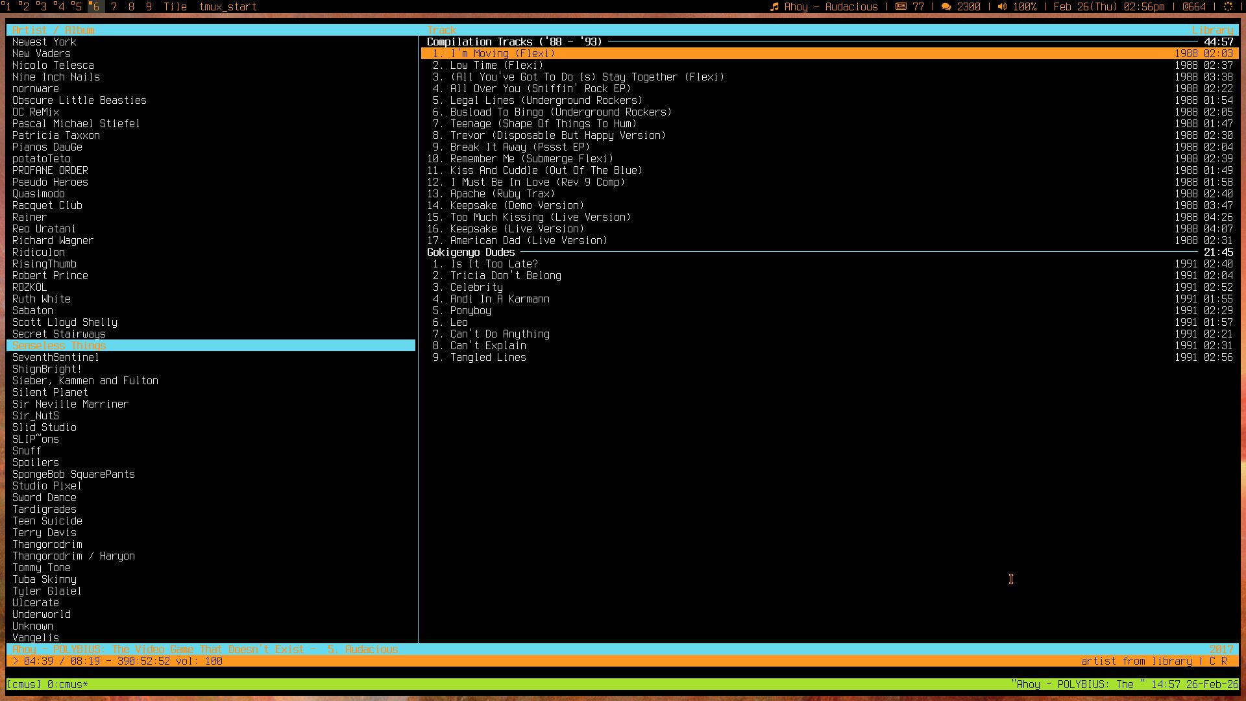Click the tmux_start window title
The width and height of the screenshot is (1246, 701).
[x=228, y=6]
